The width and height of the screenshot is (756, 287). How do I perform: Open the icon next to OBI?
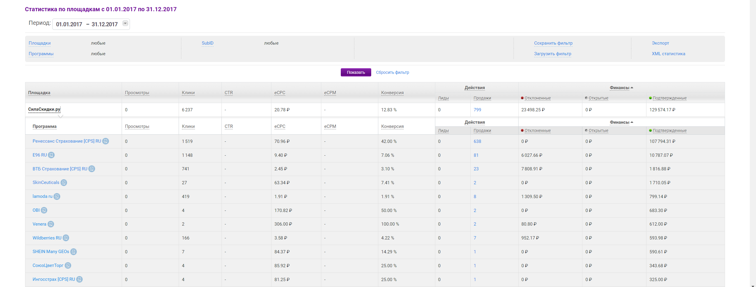point(44,210)
